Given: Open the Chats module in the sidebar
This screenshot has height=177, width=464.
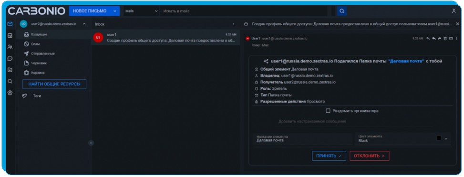Looking at the screenshot, I should pyautogui.click(x=10, y=58).
